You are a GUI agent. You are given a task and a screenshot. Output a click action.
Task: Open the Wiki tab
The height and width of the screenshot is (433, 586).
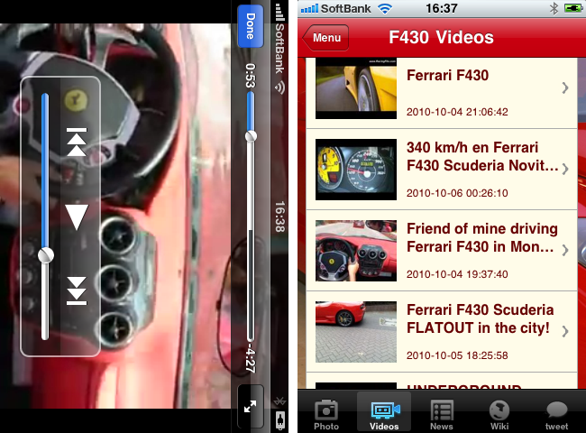tap(499, 415)
